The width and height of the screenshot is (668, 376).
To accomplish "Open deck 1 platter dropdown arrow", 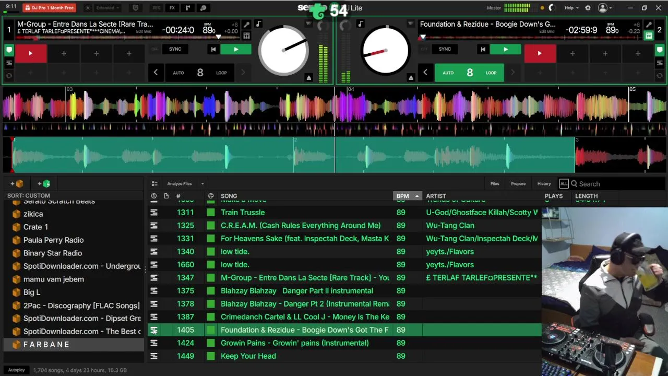I will [309, 24].
